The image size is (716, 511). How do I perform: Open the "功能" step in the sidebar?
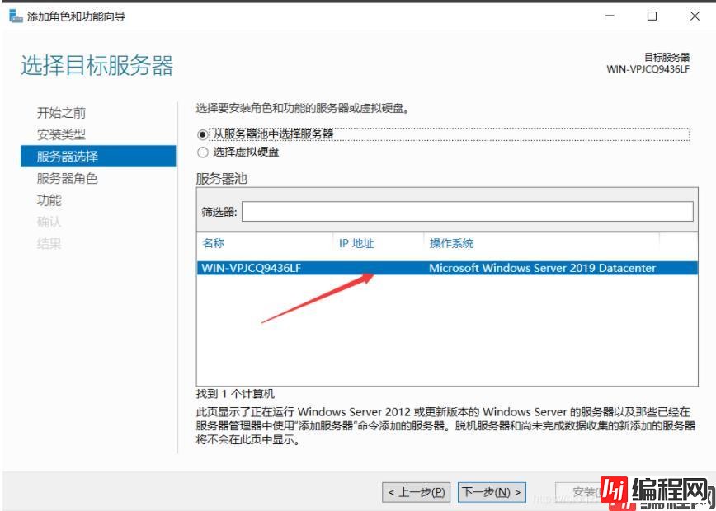point(49,200)
